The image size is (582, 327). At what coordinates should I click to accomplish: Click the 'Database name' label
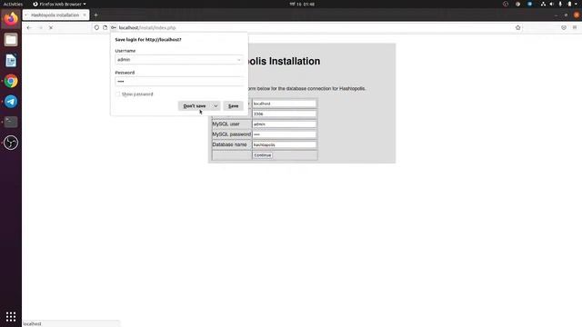click(229, 144)
